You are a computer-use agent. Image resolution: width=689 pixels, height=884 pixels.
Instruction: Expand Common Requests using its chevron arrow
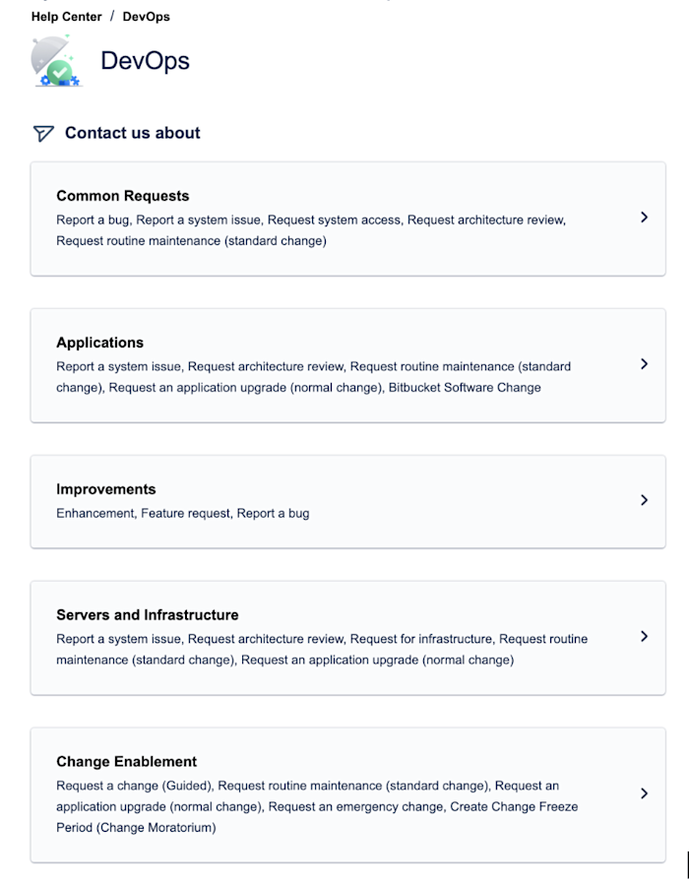(644, 218)
